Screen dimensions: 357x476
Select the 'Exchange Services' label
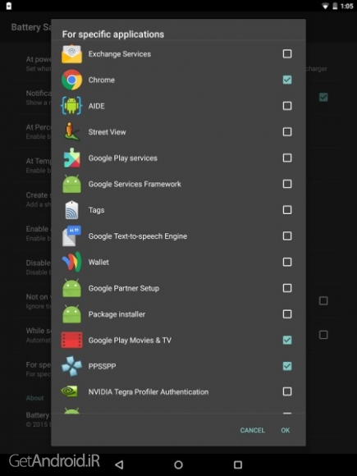[120, 54]
